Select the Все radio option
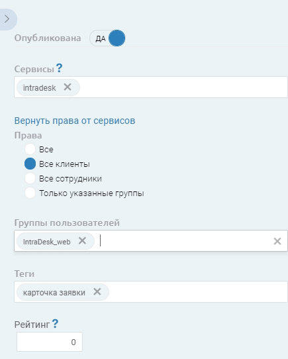288x359 pixels. [30, 149]
